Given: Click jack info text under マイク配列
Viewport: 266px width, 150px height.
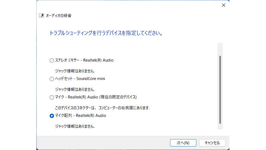Looking at the screenshot, I should point(75,126).
